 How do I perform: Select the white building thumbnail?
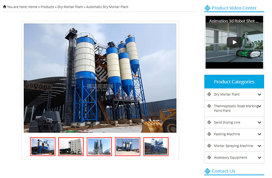71,146
